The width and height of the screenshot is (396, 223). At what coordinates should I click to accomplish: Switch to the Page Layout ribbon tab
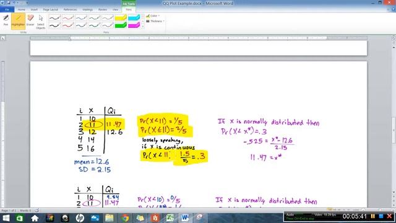coord(51,10)
